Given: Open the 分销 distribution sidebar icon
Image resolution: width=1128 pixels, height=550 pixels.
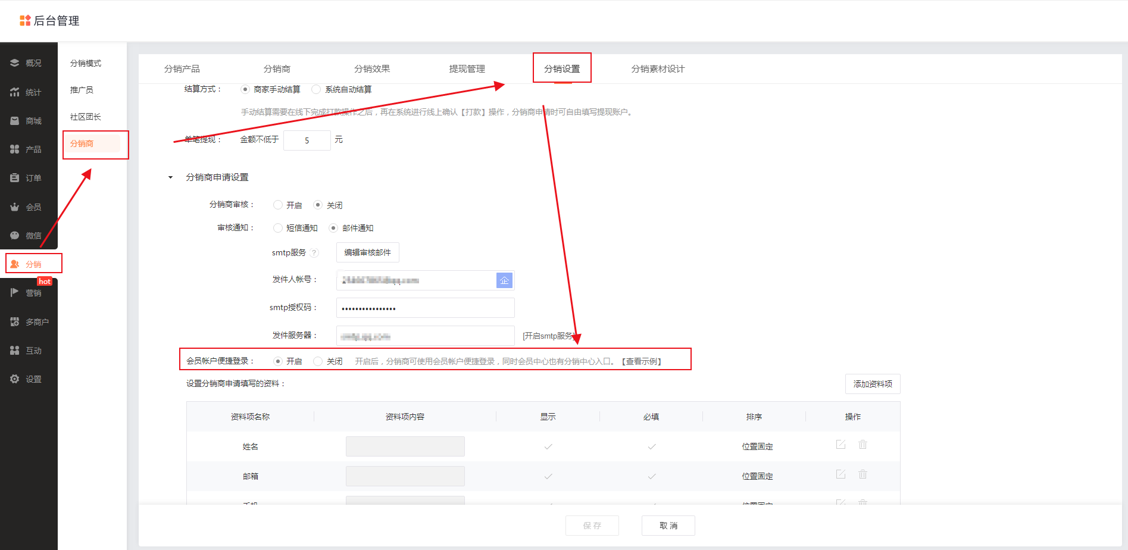Looking at the screenshot, I should [x=15, y=264].
